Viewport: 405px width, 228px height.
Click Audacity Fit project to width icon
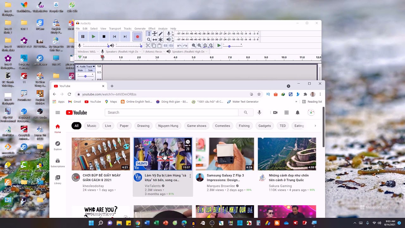pos(211,46)
